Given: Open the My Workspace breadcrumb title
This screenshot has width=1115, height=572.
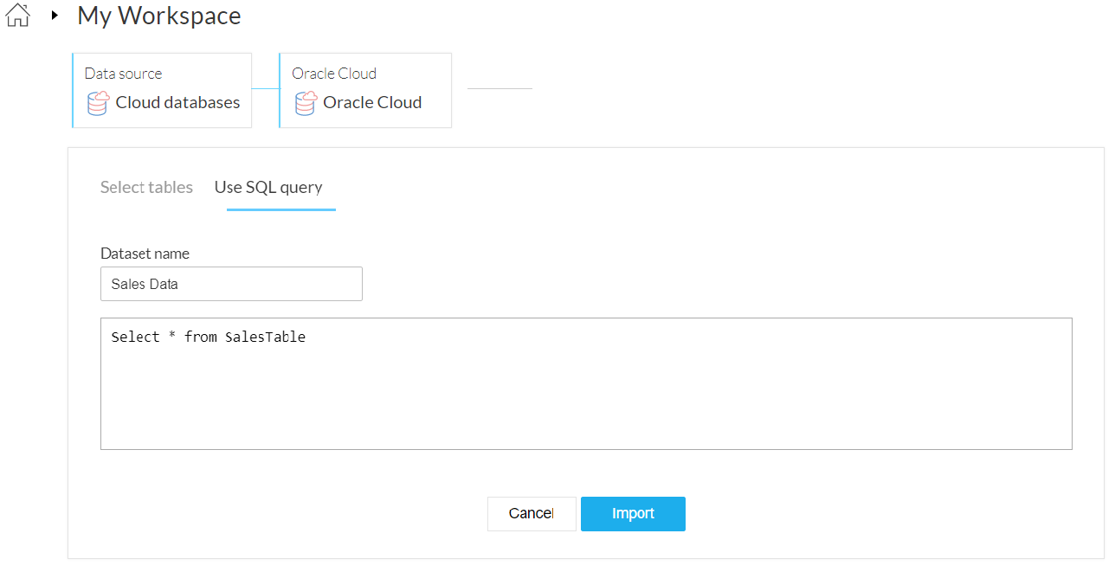Looking at the screenshot, I should click(x=159, y=16).
